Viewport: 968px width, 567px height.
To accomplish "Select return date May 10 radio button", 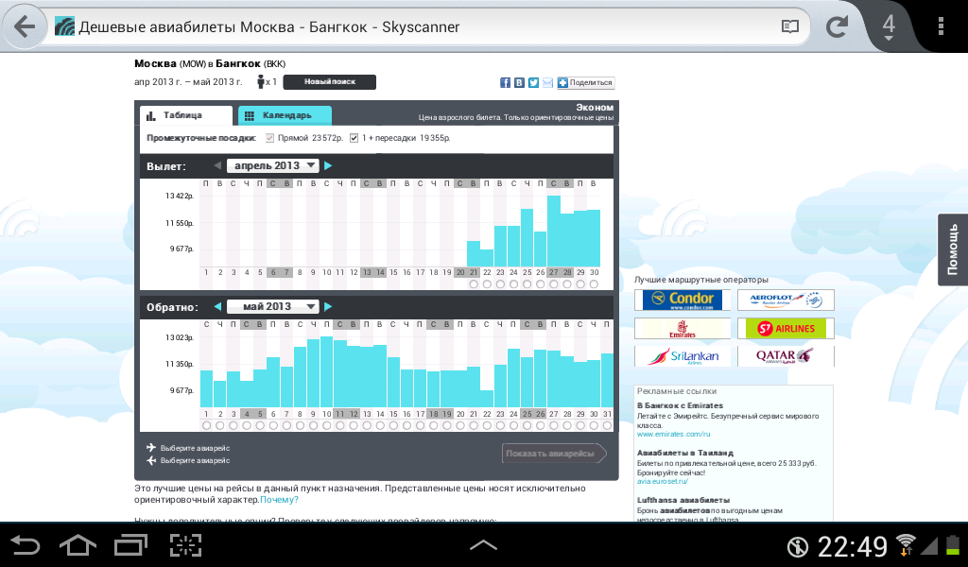I will [326, 425].
